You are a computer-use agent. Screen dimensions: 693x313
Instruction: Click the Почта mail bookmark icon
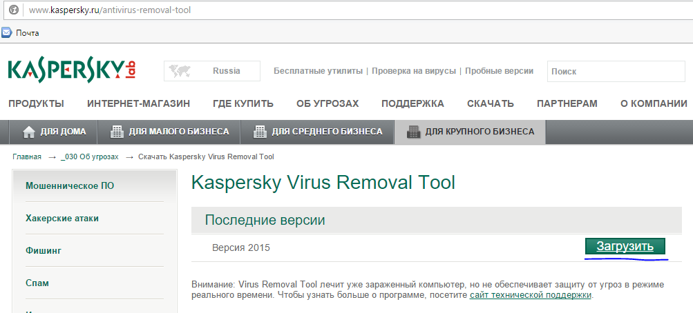(x=7, y=32)
